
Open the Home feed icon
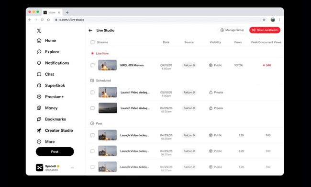(x=39, y=41)
